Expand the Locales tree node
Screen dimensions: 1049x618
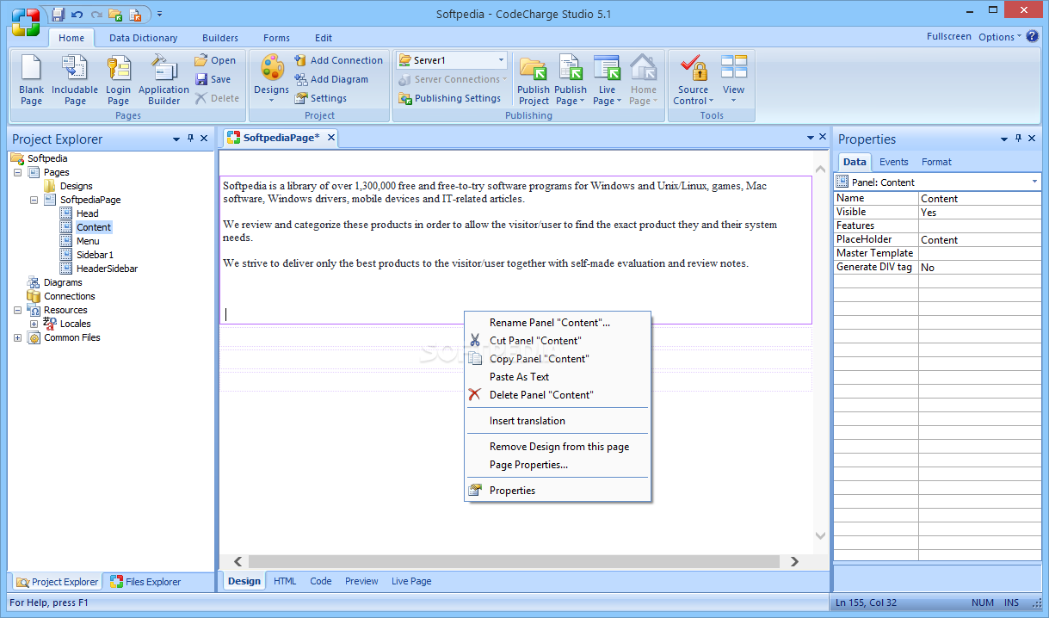tap(34, 324)
